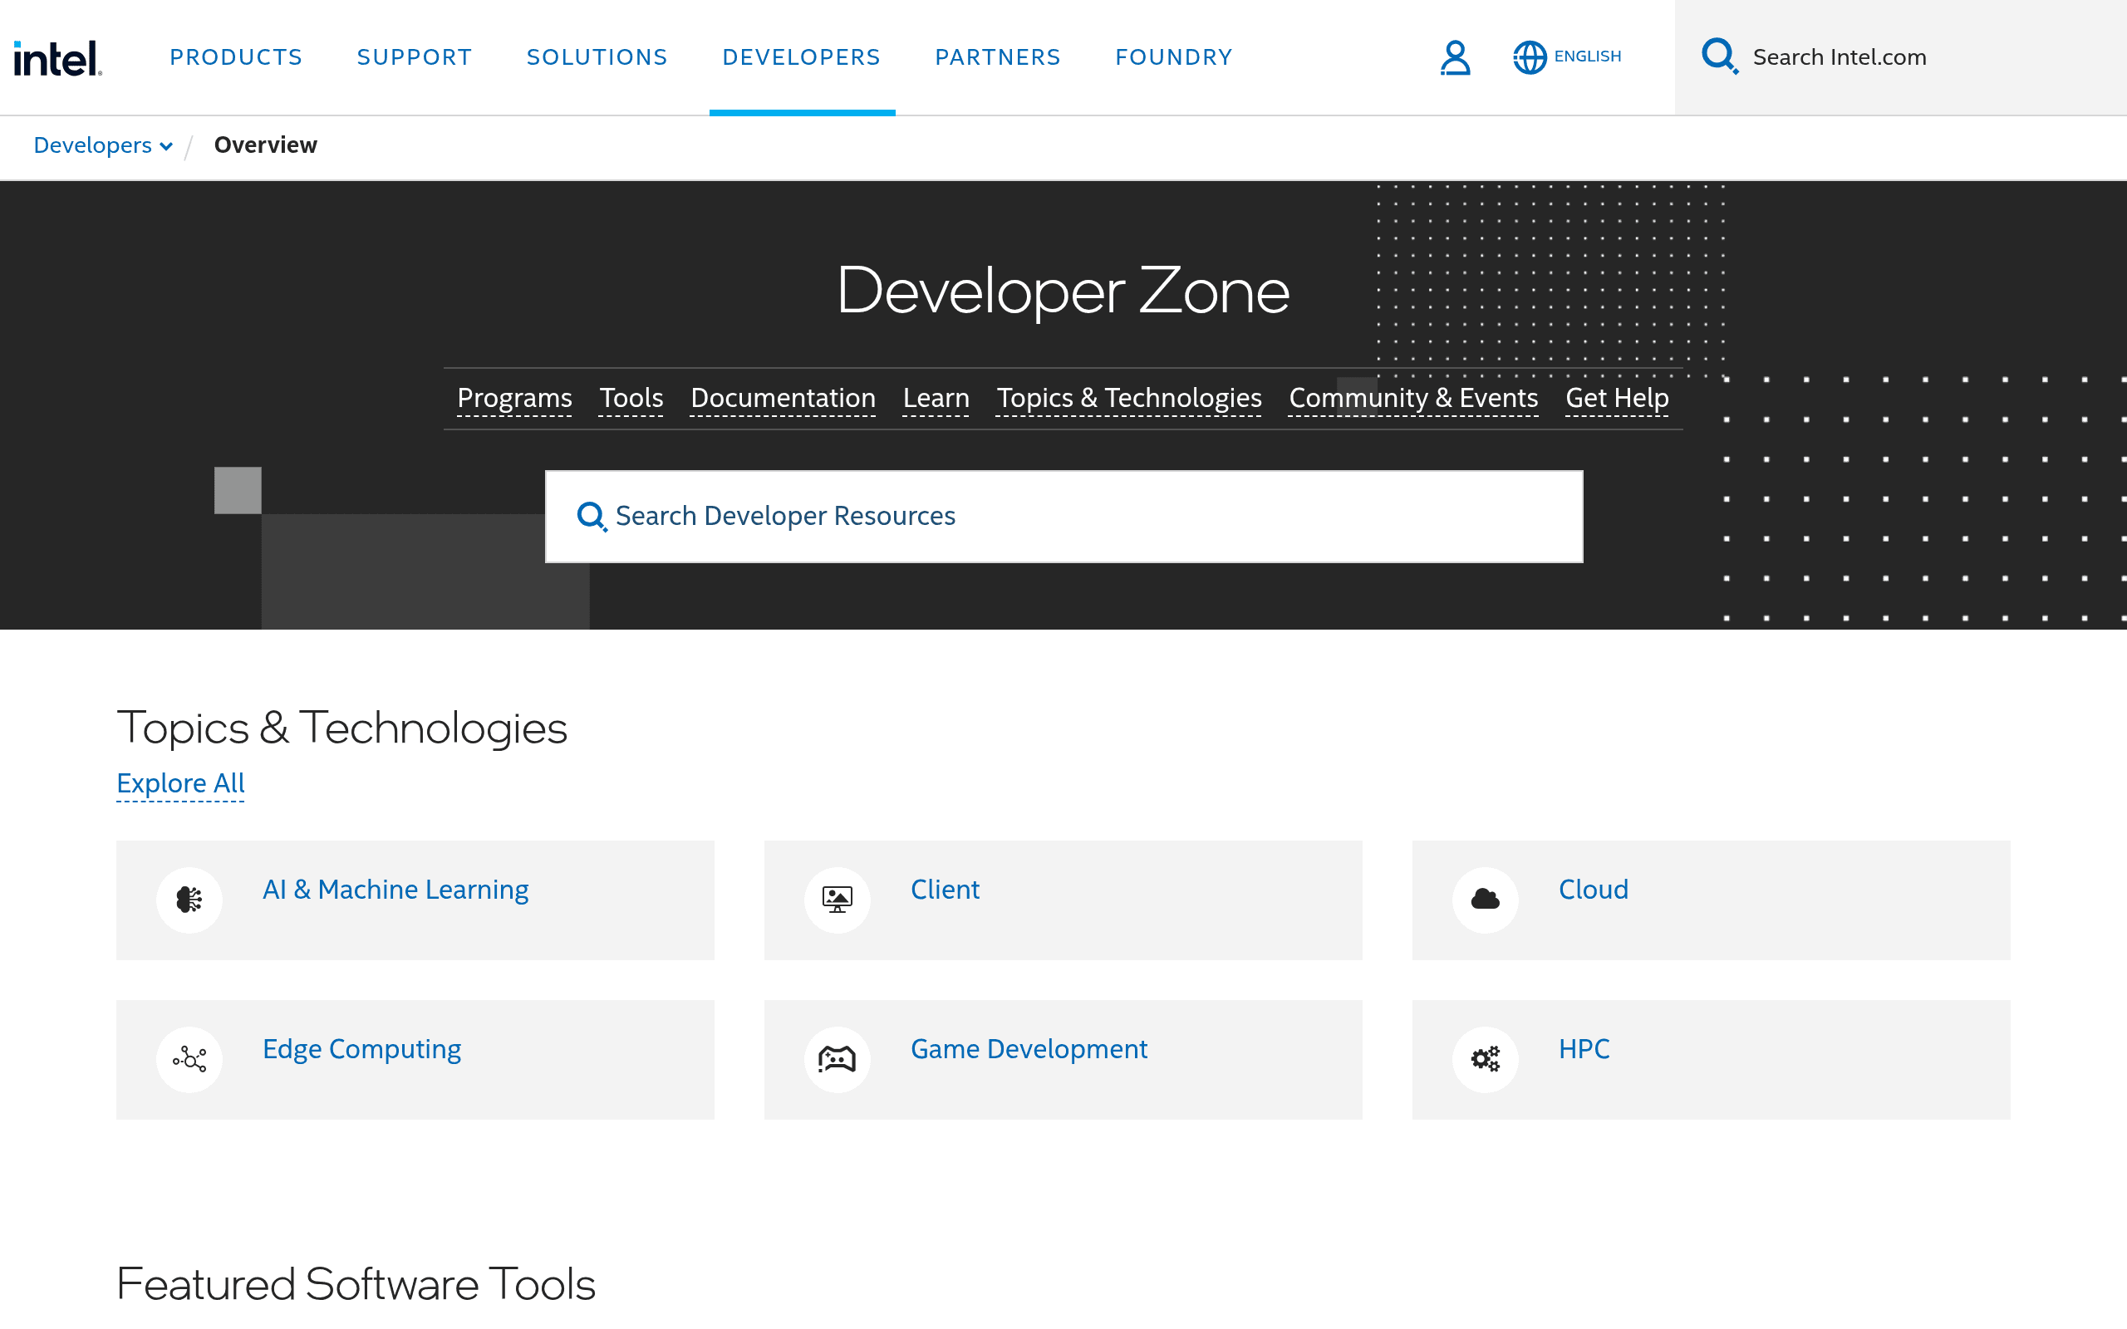Click the developer resources search magnifier icon
2127x1329 pixels.
[x=592, y=517]
